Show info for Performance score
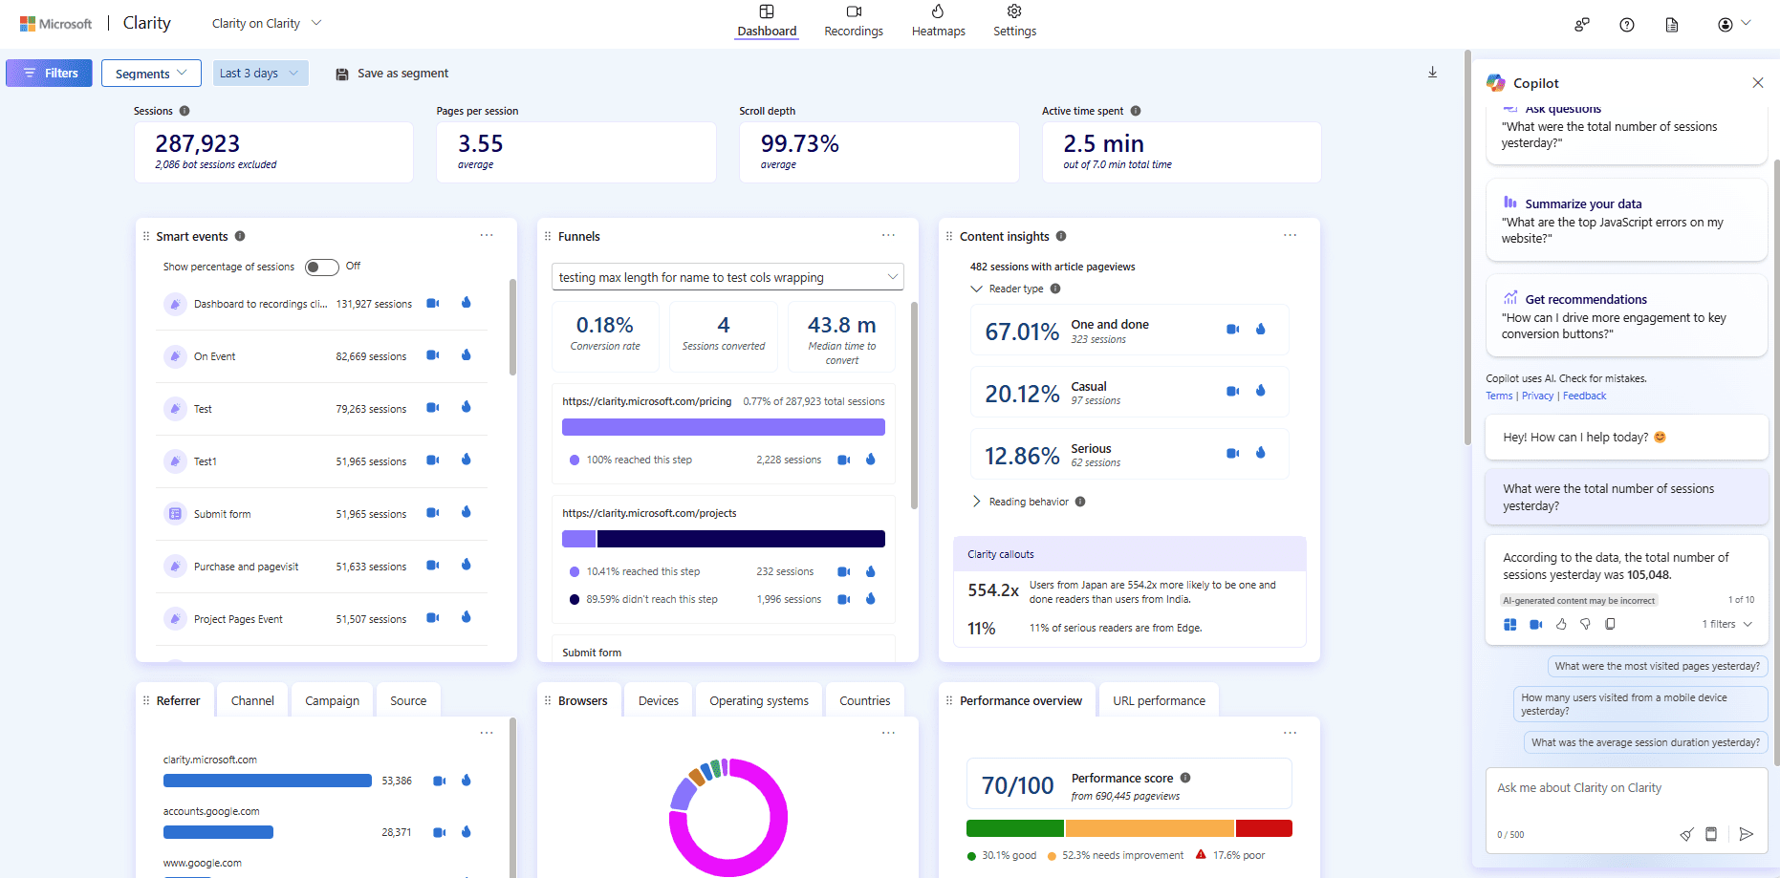1780x878 pixels. pos(1185,778)
